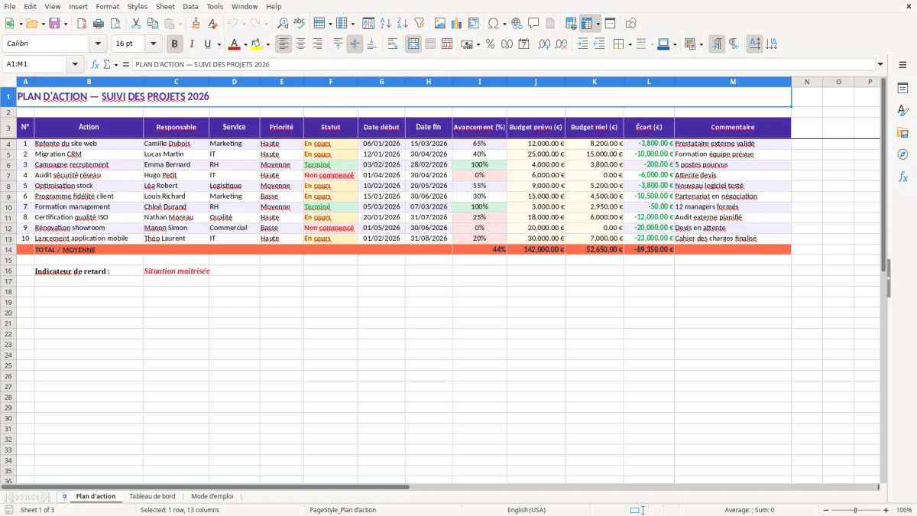
Task: Open sidebar Navigator panel
Action: [x=902, y=155]
